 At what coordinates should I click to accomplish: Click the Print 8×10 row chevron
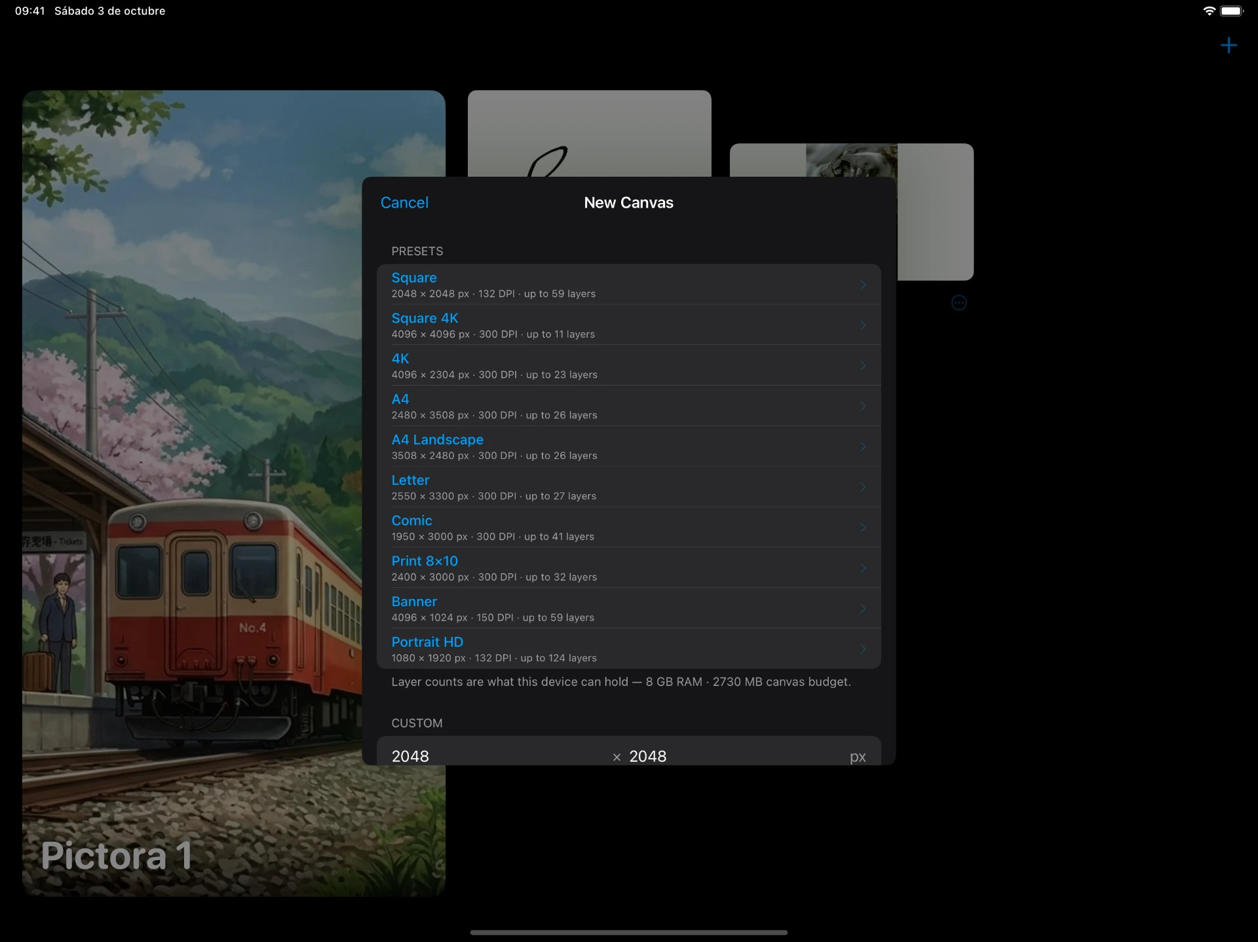[x=863, y=568]
